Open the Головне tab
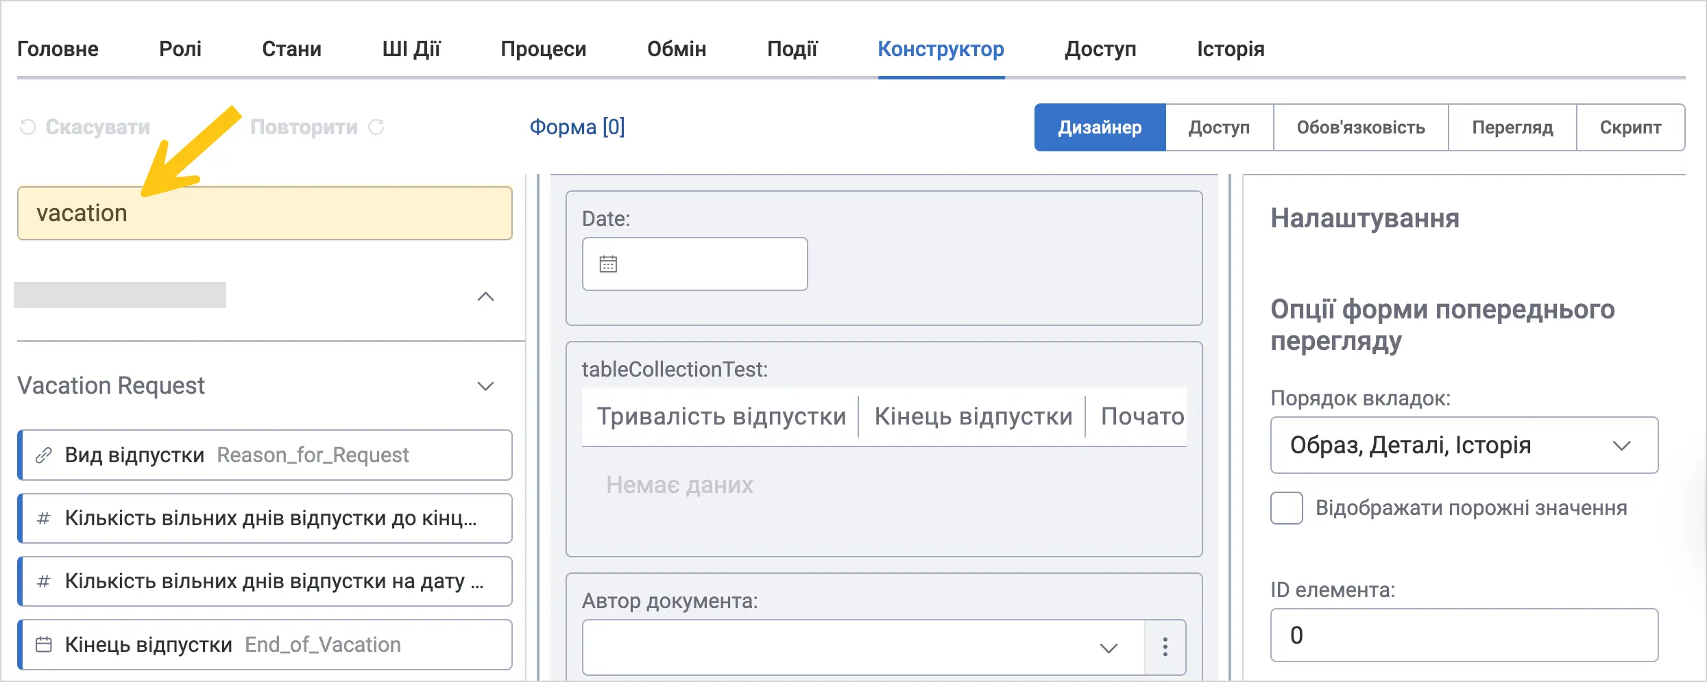Screen dimensions: 1707x682 pos(58,49)
